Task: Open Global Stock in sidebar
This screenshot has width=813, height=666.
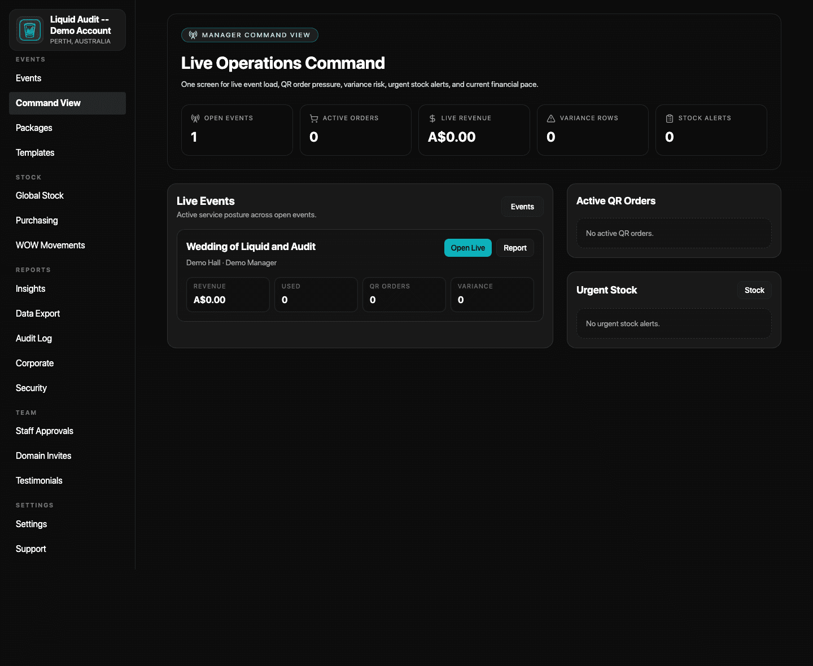Action: pyautogui.click(x=67, y=196)
